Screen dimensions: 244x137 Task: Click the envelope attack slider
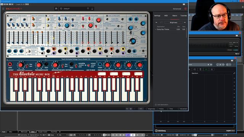click(x=33, y=38)
